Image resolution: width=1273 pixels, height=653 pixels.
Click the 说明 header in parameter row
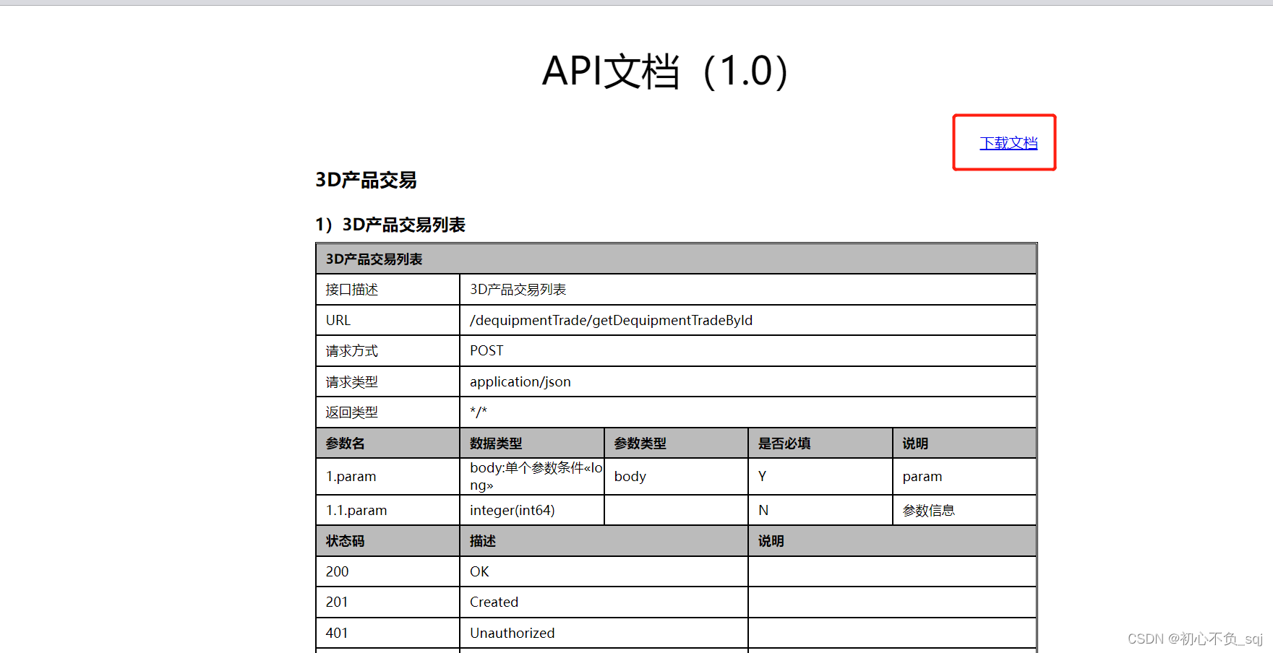click(964, 443)
